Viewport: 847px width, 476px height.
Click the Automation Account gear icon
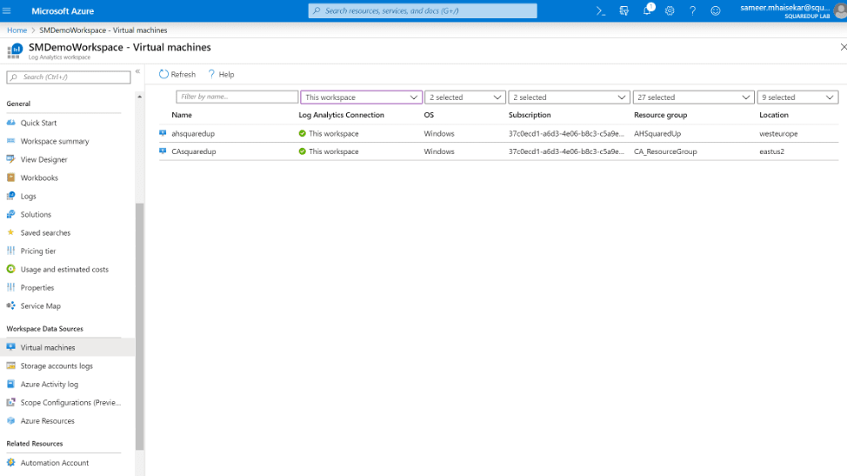pos(10,462)
